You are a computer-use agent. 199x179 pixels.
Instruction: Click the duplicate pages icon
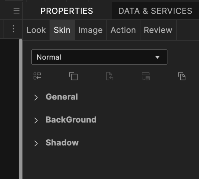coord(182,76)
